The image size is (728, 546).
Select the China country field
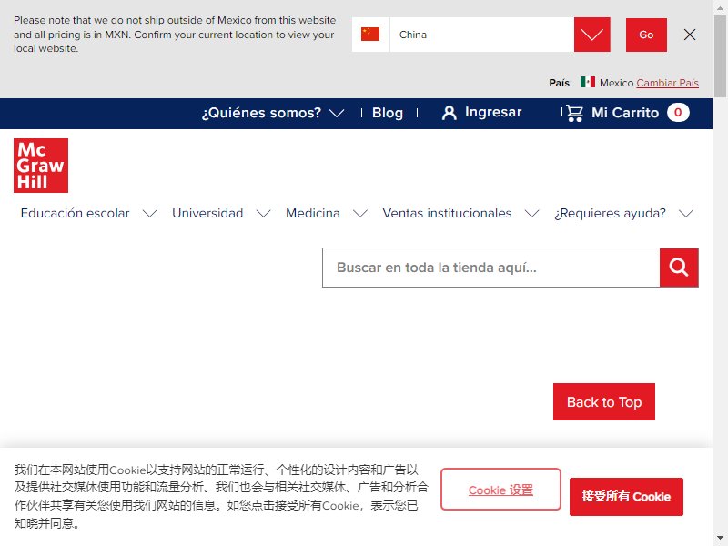[x=481, y=35]
